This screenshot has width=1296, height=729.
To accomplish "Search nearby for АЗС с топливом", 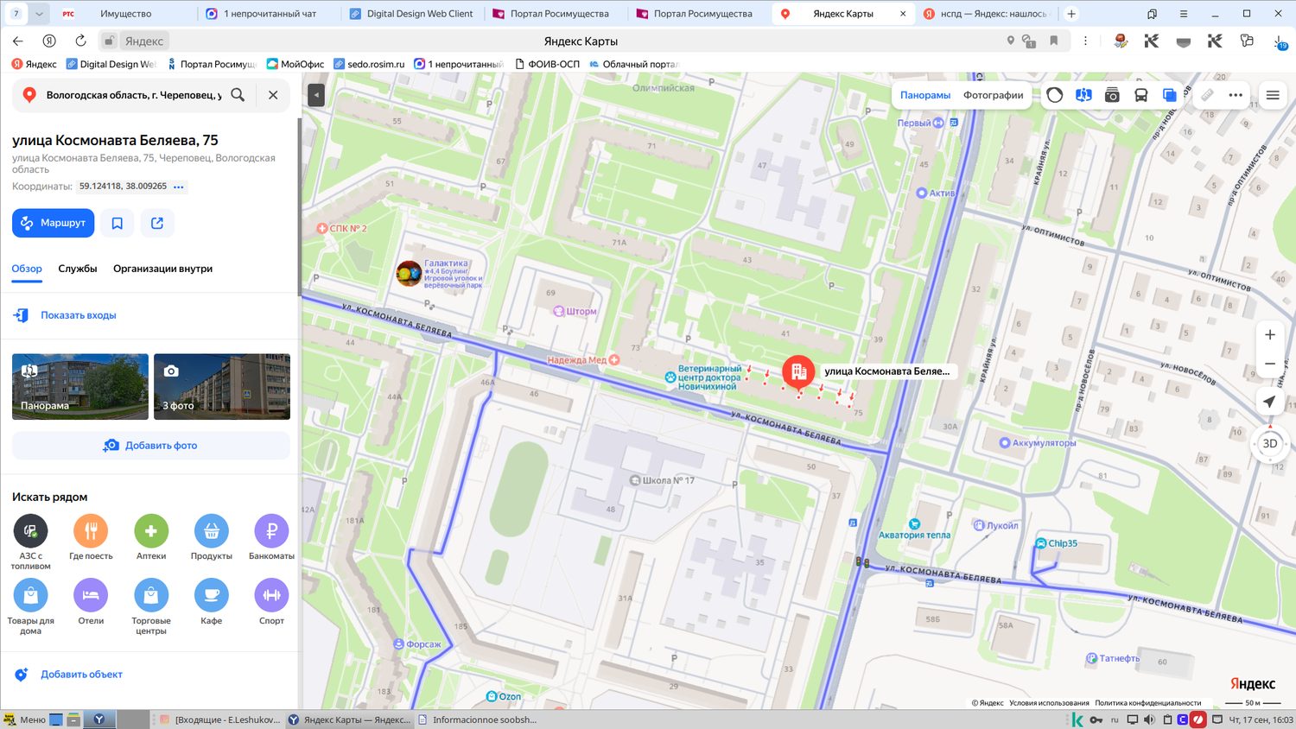I will tap(30, 531).
